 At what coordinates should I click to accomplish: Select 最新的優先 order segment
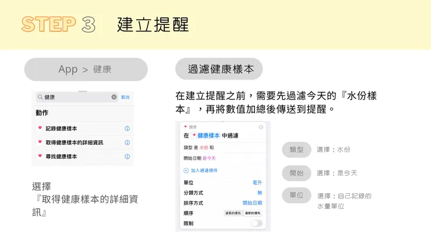253,213
